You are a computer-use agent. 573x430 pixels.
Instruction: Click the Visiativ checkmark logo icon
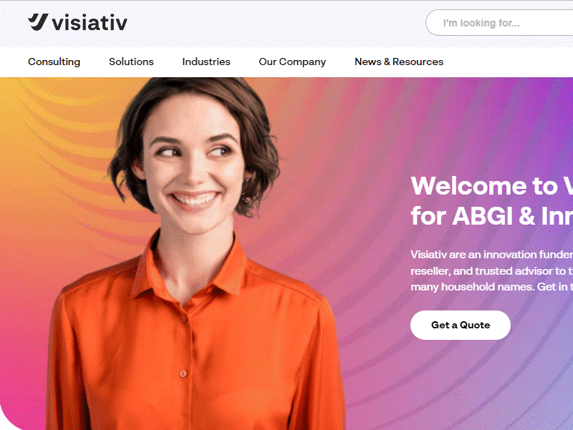[38, 22]
